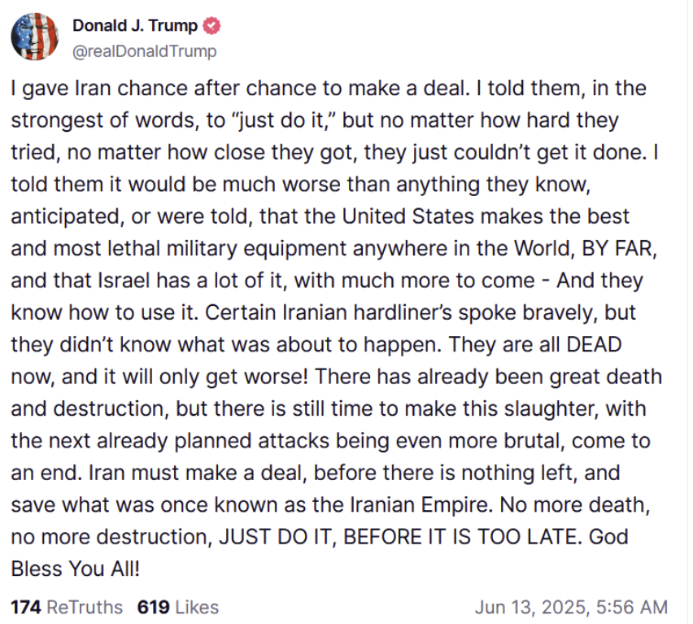Viewport: 693px width, 624px height.
Task: View the 619 Likes list
Action: [x=177, y=607]
